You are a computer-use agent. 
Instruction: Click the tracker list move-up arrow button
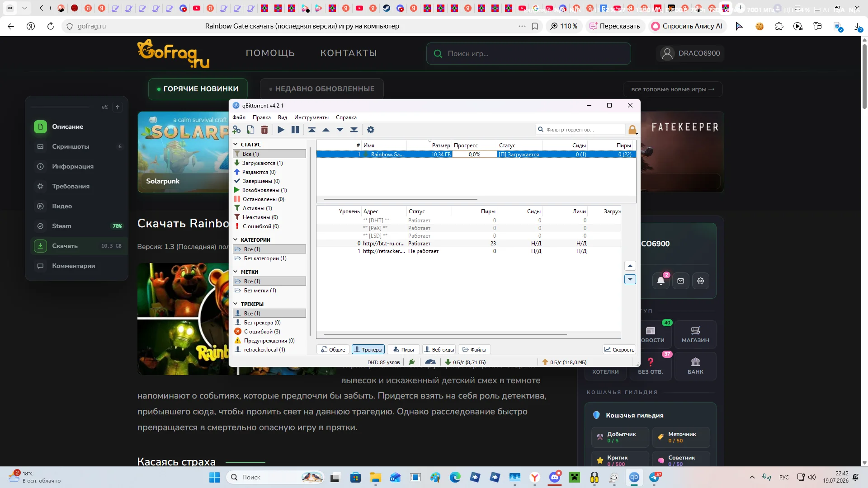tap(630, 266)
